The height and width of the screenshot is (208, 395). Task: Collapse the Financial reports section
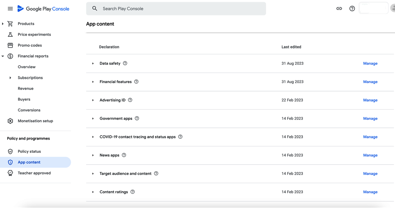tap(3, 56)
